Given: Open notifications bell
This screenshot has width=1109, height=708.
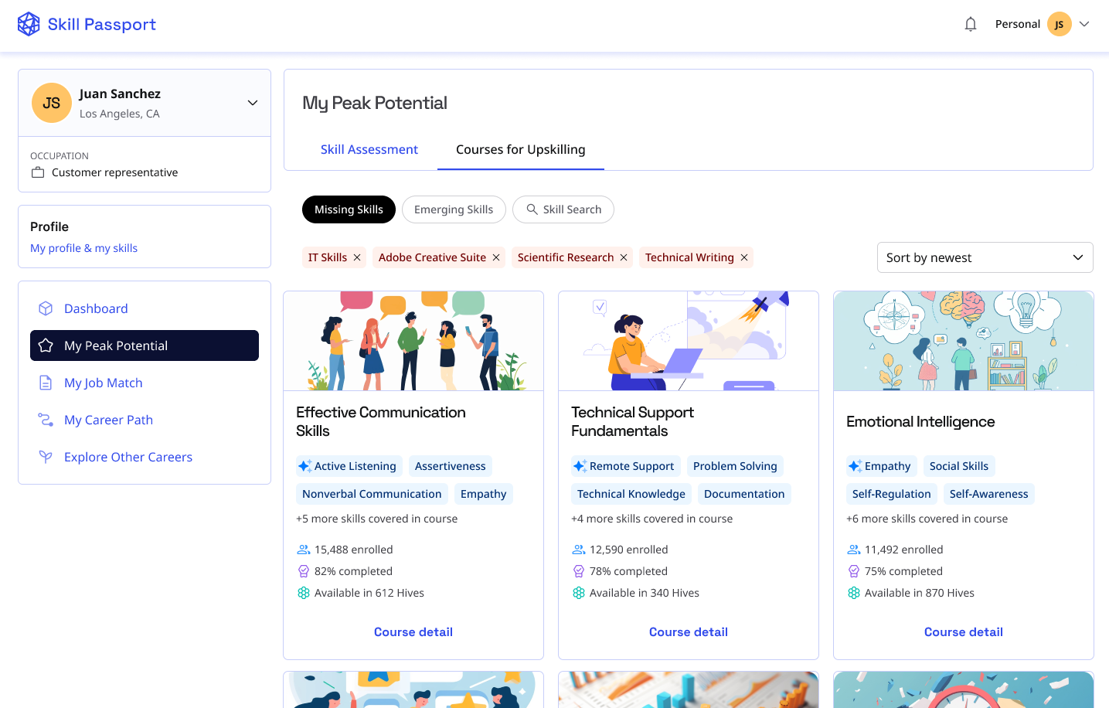Looking at the screenshot, I should point(971,24).
